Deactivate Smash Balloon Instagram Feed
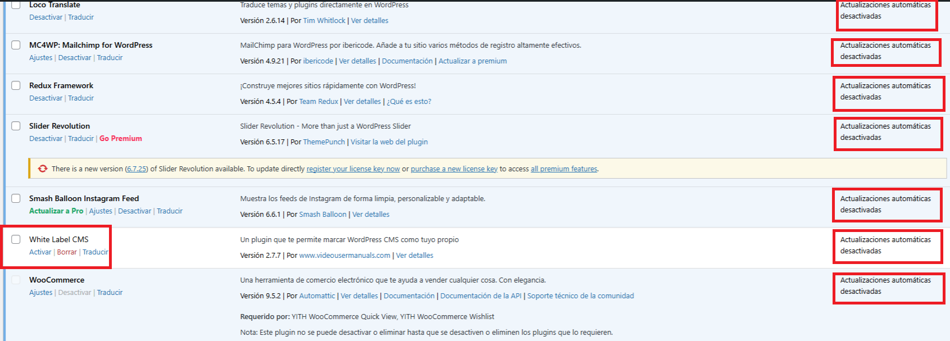This screenshot has width=950, height=341. click(135, 211)
